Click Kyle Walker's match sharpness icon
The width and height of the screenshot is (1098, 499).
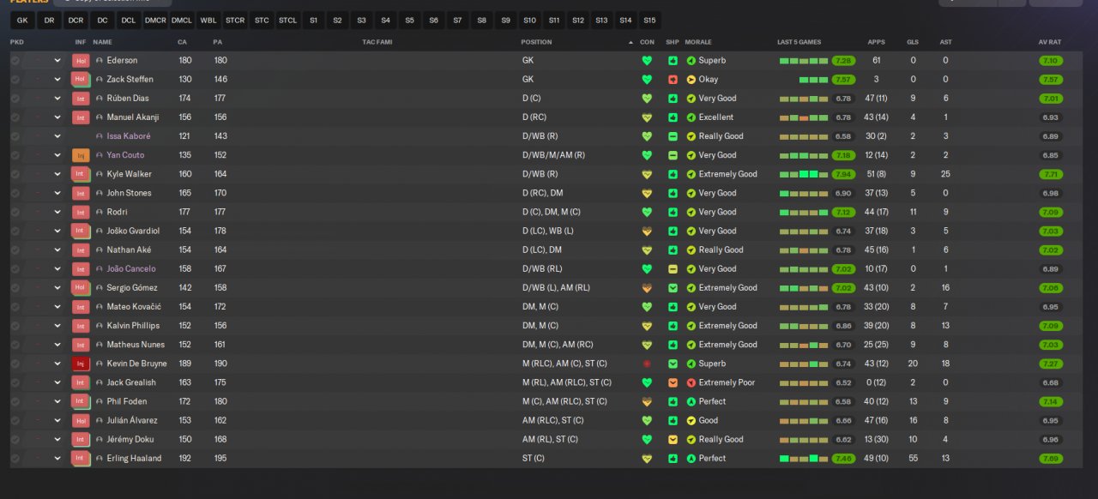click(673, 174)
